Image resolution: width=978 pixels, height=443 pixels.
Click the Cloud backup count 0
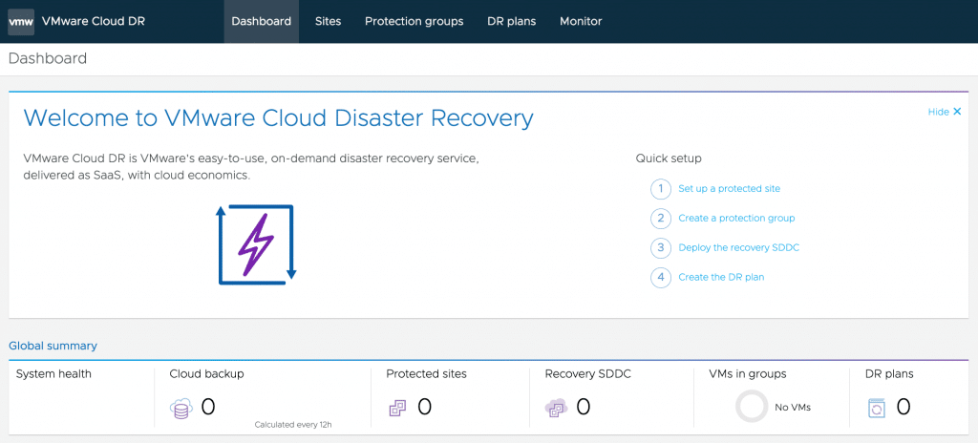tap(208, 407)
